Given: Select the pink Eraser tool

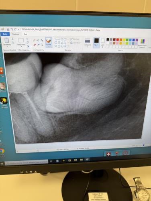Looking at the screenshot, I should (35, 45).
